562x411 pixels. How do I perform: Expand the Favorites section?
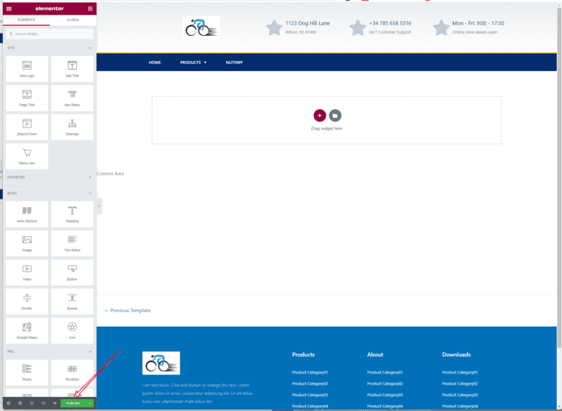tap(90, 177)
